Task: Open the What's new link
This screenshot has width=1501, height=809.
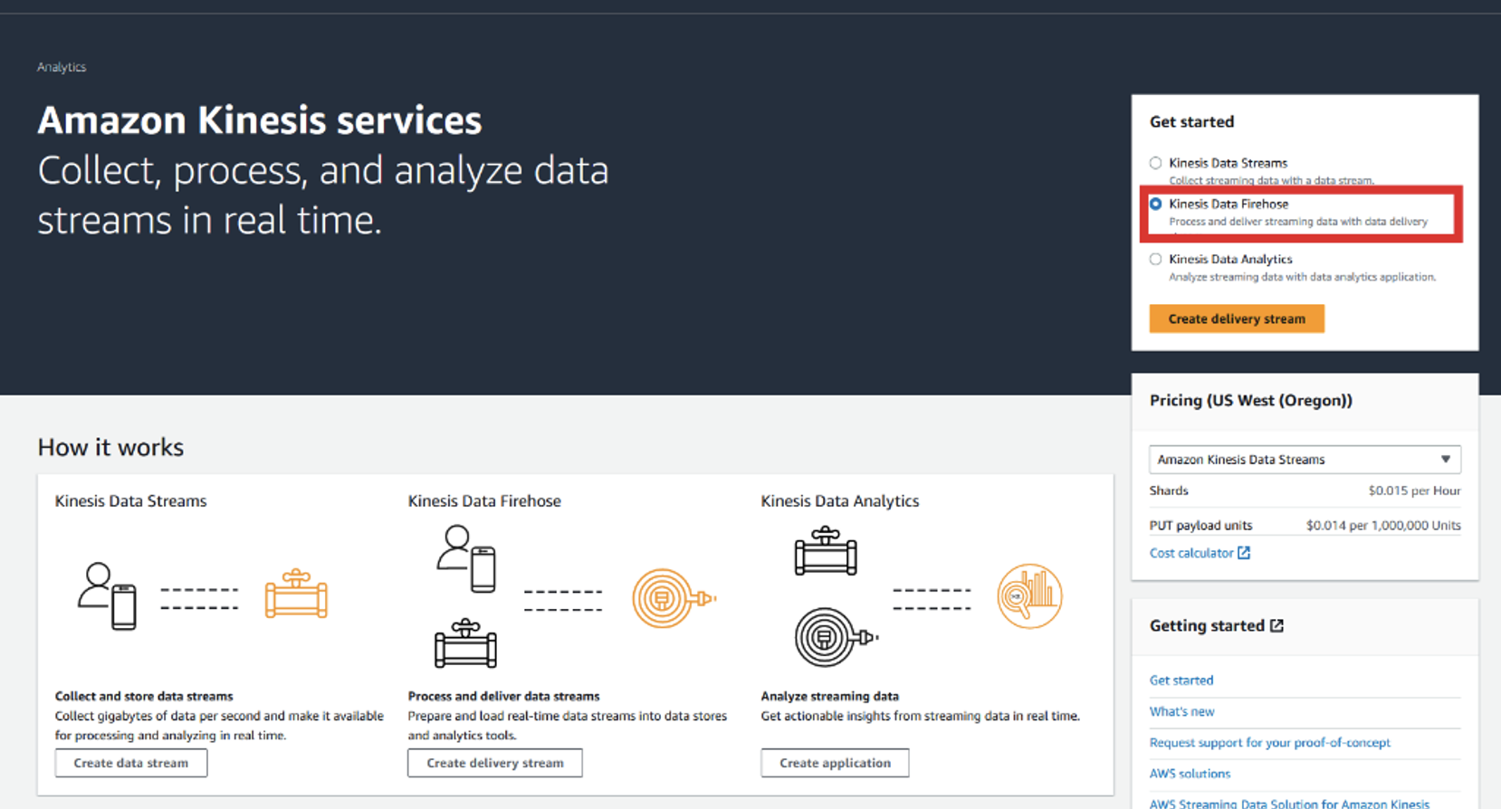Action: click(x=1181, y=711)
